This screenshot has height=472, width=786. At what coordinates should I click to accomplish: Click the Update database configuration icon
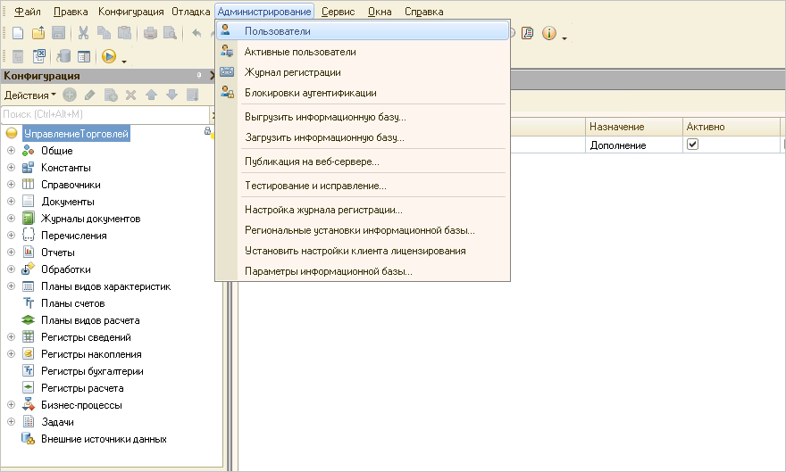(x=63, y=57)
